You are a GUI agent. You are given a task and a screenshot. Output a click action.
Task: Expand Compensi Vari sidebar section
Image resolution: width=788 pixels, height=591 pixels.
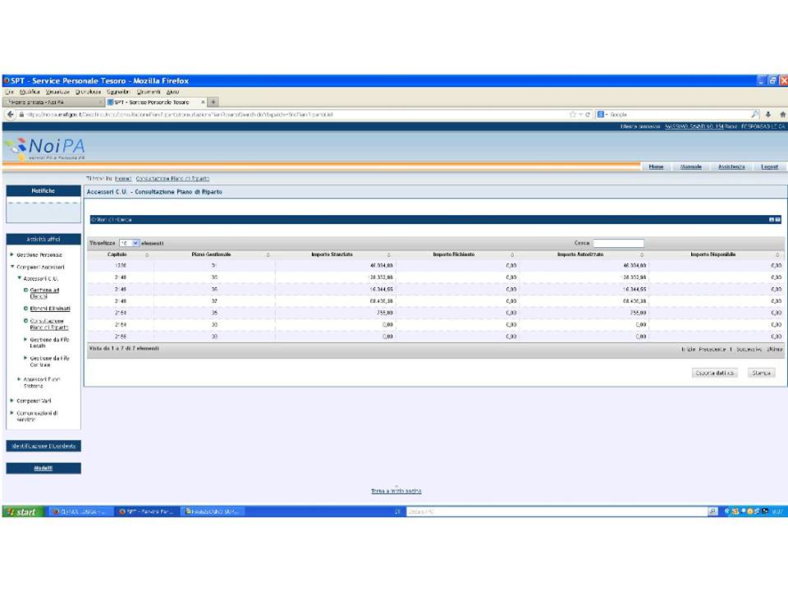(x=11, y=400)
